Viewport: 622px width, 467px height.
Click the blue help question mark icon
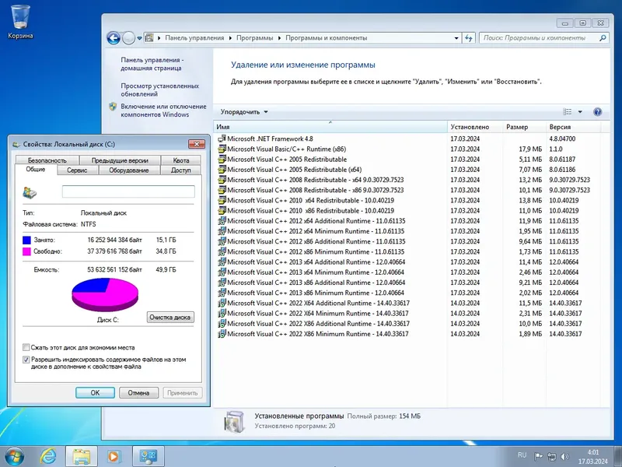[598, 112]
